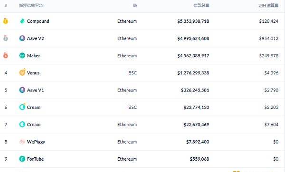Screen dimensions: 285x172
Task: Click the Compound green logo icon
Action: pos(22,21)
